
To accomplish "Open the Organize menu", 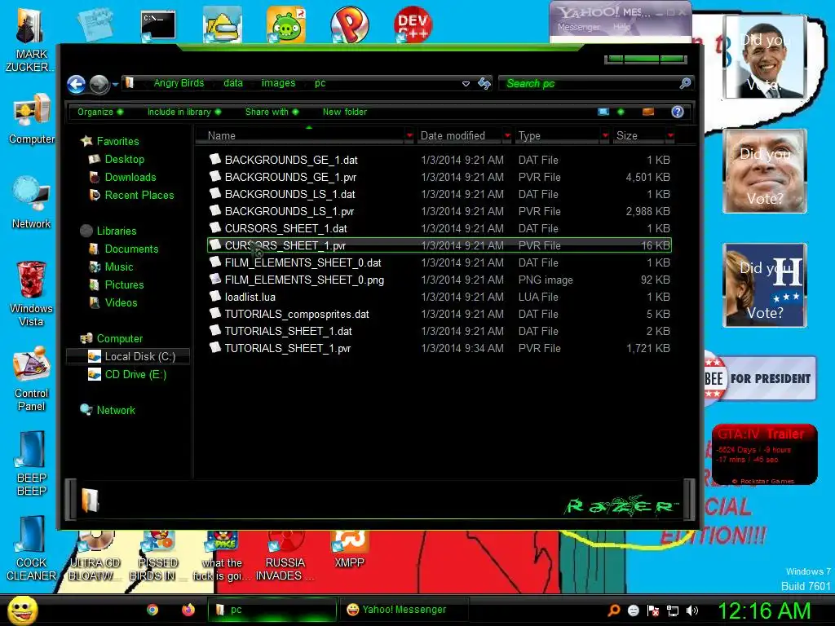I will (100, 112).
